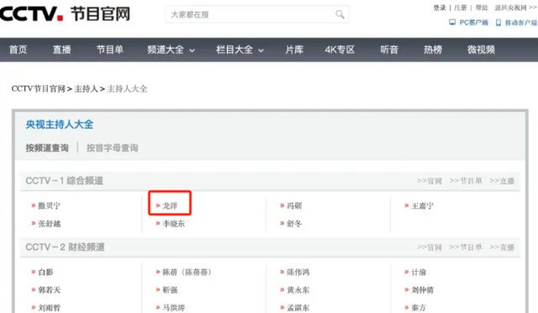The height and width of the screenshot is (313, 538).
Task: Open host 陈伟鸿's page
Action: (298, 272)
